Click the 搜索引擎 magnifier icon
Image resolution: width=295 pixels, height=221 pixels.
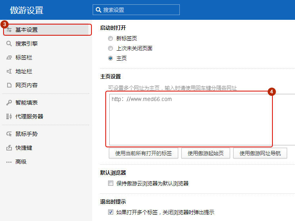tap(9, 44)
